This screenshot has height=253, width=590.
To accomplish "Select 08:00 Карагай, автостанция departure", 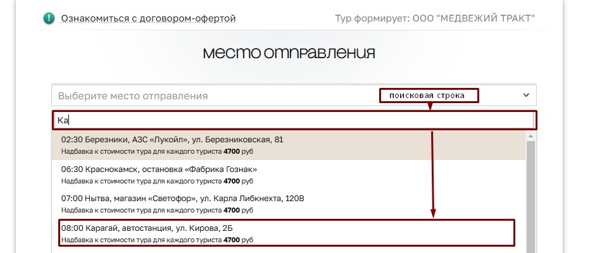I will click(x=151, y=227).
